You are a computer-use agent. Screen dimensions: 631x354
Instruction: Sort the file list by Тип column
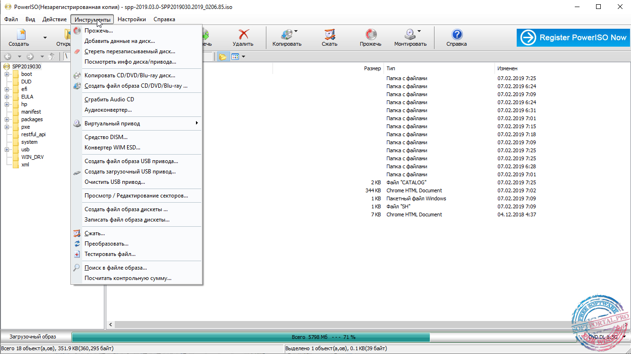(439, 68)
